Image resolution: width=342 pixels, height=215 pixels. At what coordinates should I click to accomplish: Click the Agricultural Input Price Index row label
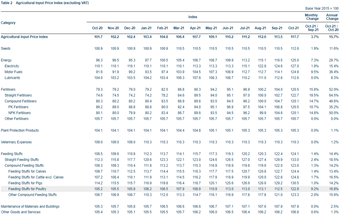click(x=24, y=37)
